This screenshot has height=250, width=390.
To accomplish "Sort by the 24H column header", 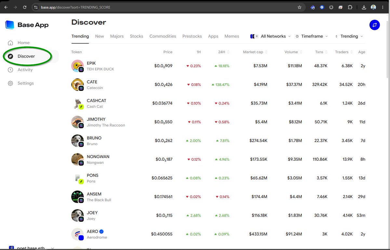I will tap(224, 52).
